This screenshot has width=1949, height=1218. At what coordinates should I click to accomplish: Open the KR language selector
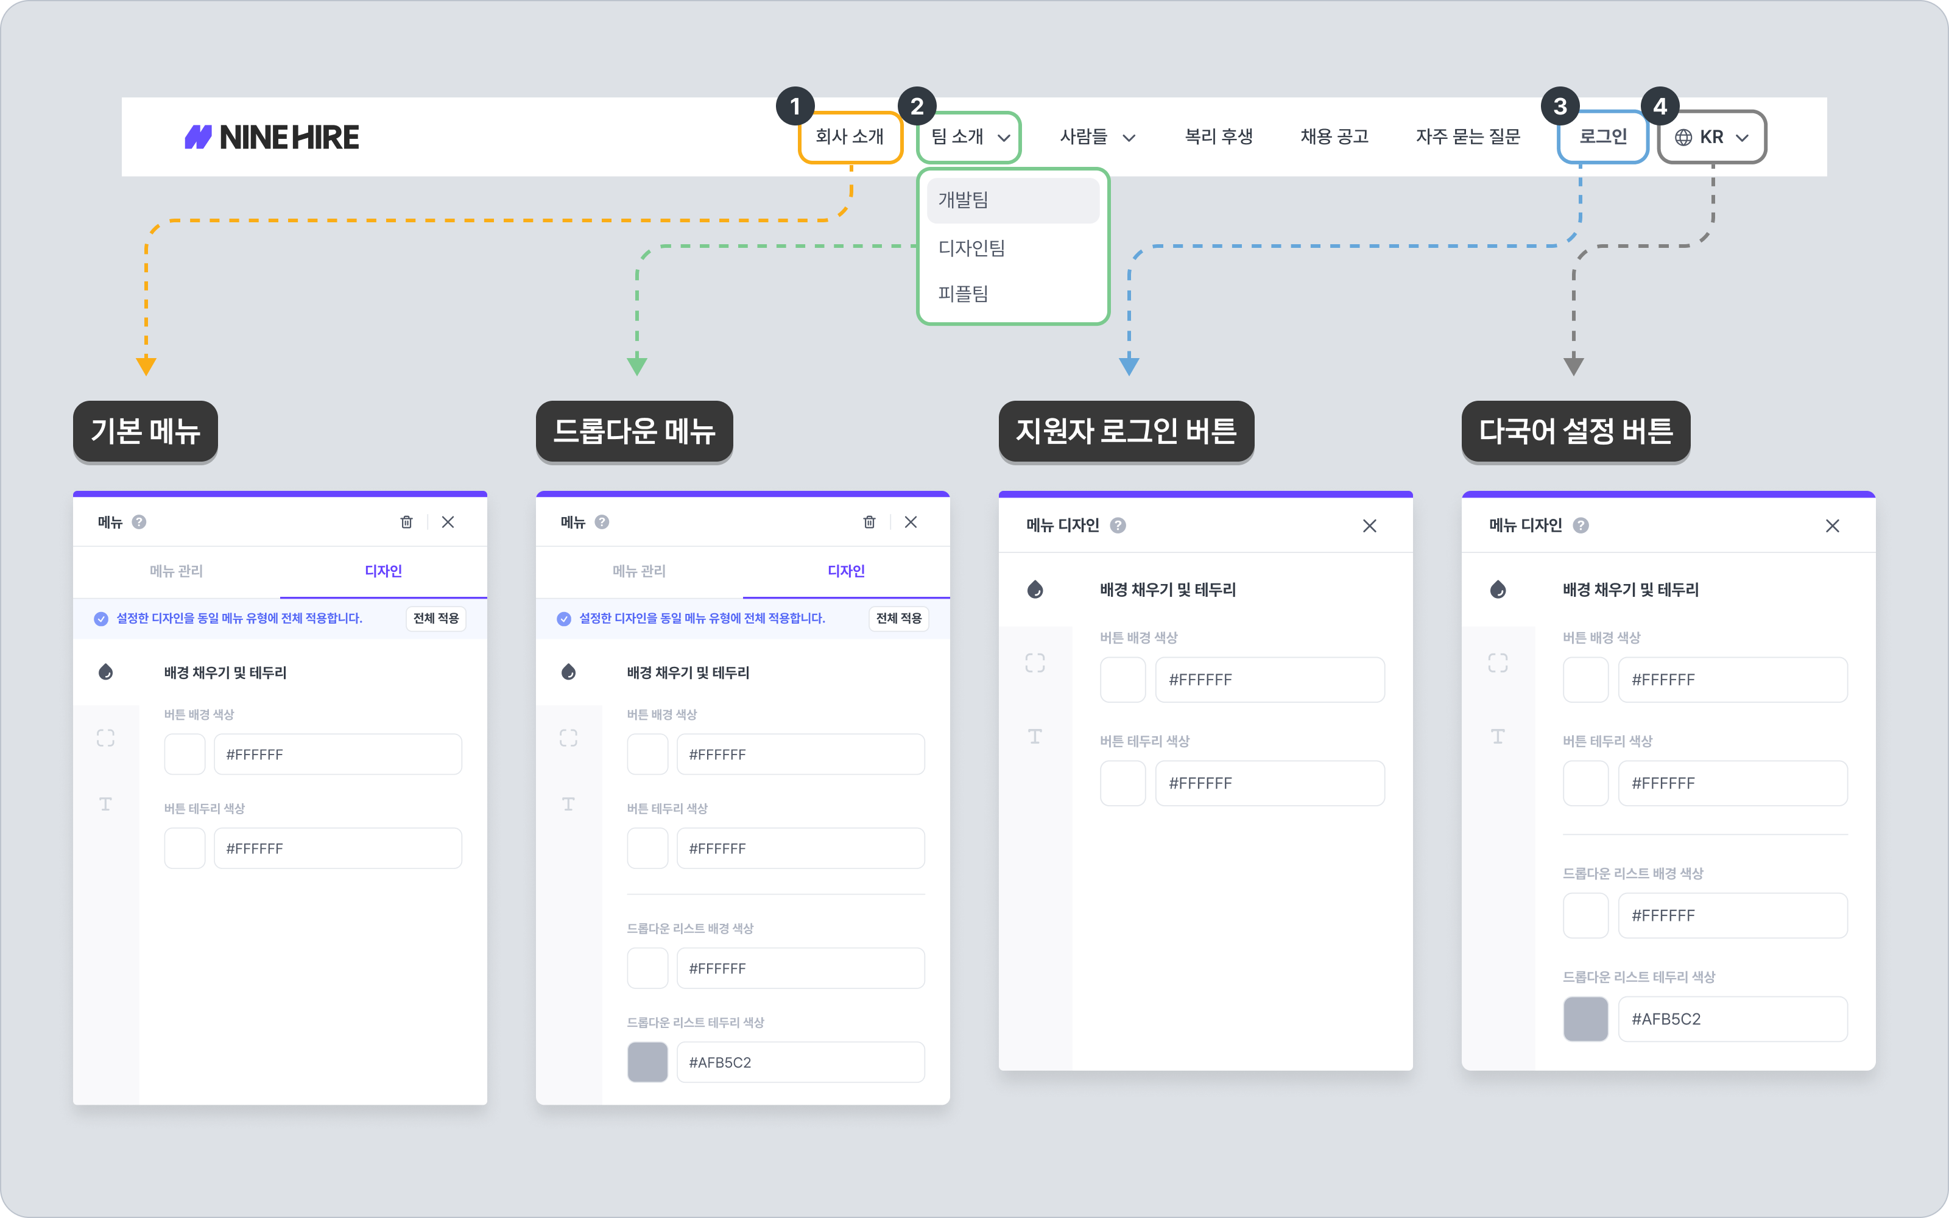[x=1711, y=137]
